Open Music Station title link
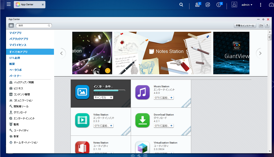This screenshot has height=157, width=274. pos(162,86)
